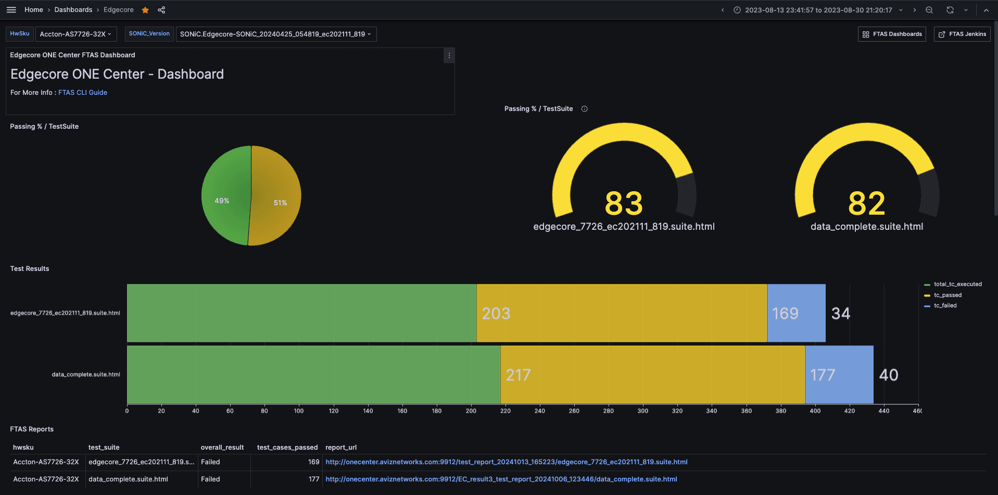The width and height of the screenshot is (998, 495).
Task: Click blue bar segment labeled 40
Action: coord(839,375)
